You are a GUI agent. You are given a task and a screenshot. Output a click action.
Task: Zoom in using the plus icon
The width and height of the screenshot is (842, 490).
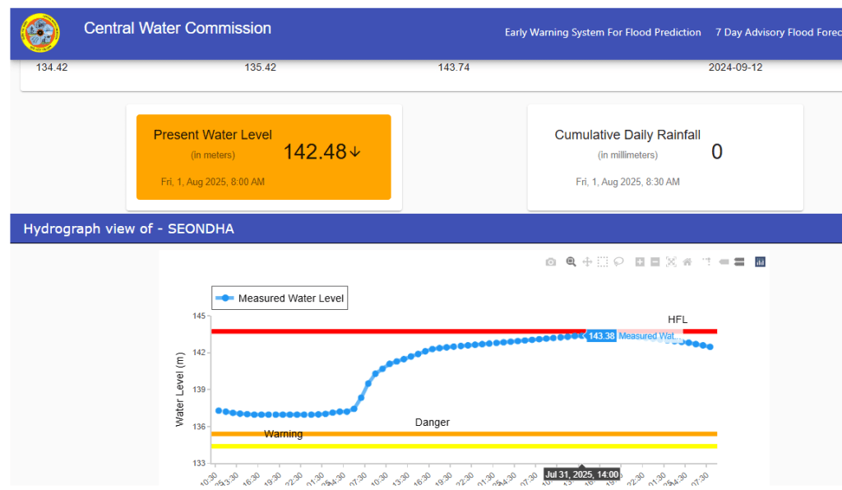pyautogui.click(x=640, y=262)
